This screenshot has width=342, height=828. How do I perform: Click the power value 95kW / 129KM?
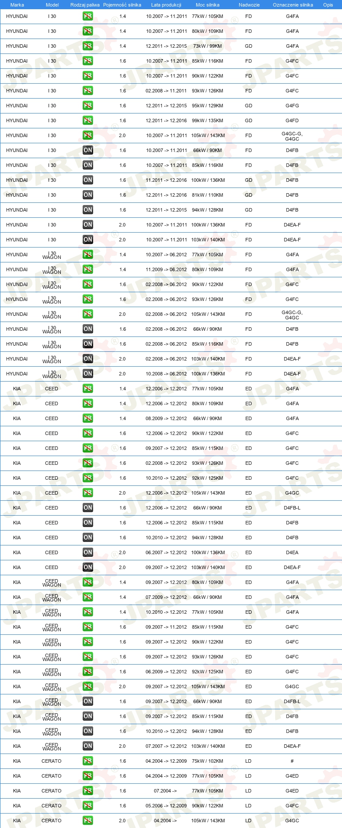pos(207,106)
